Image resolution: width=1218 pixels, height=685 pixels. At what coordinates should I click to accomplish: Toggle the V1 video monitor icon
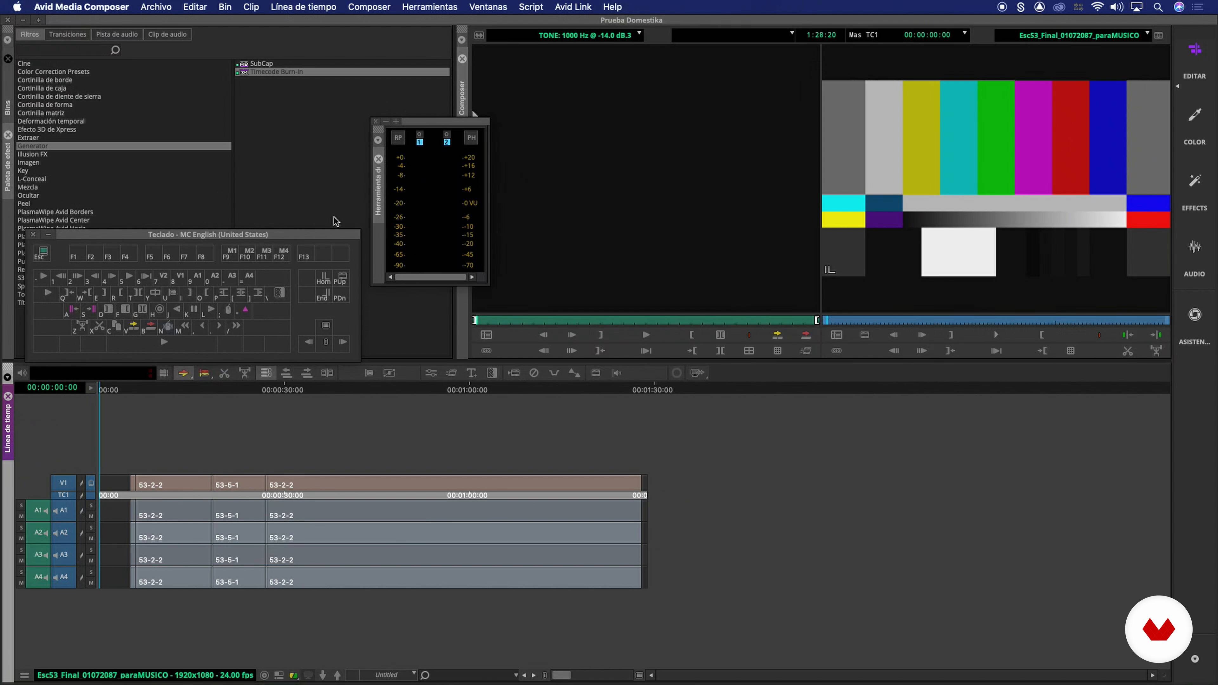pos(91,483)
